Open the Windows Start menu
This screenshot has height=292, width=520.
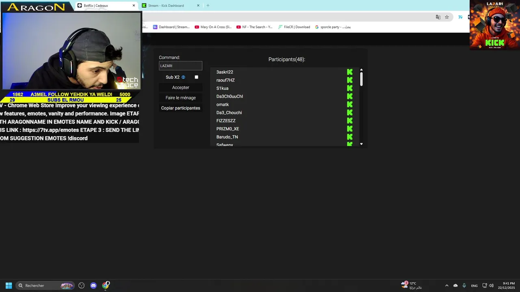click(x=9, y=286)
